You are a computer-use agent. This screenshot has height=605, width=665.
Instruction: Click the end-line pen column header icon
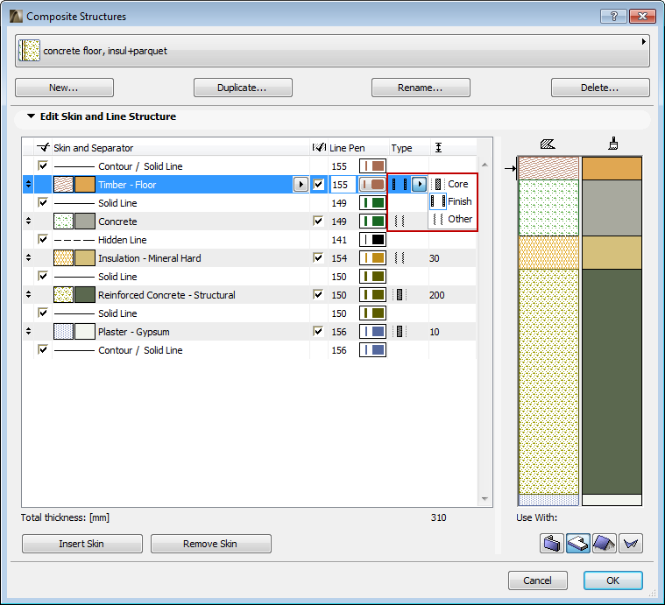coord(319,147)
